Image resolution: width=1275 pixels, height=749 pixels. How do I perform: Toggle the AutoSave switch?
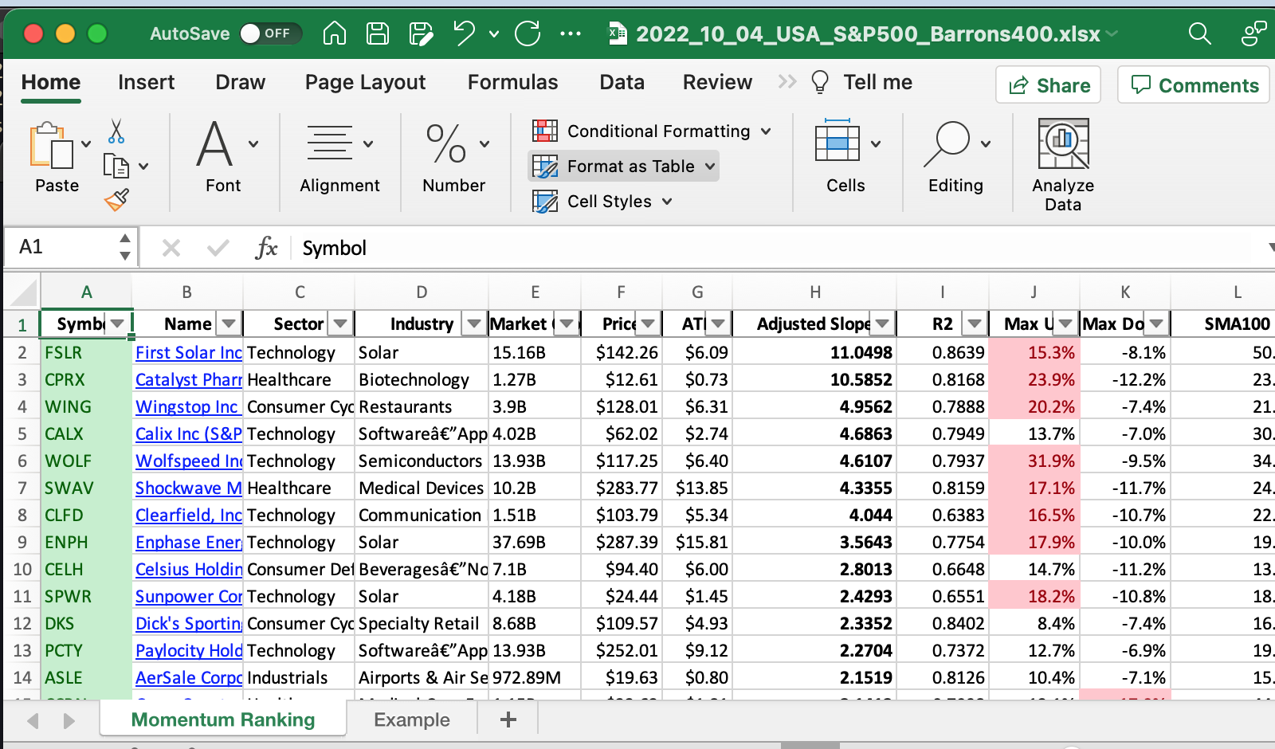pos(270,33)
